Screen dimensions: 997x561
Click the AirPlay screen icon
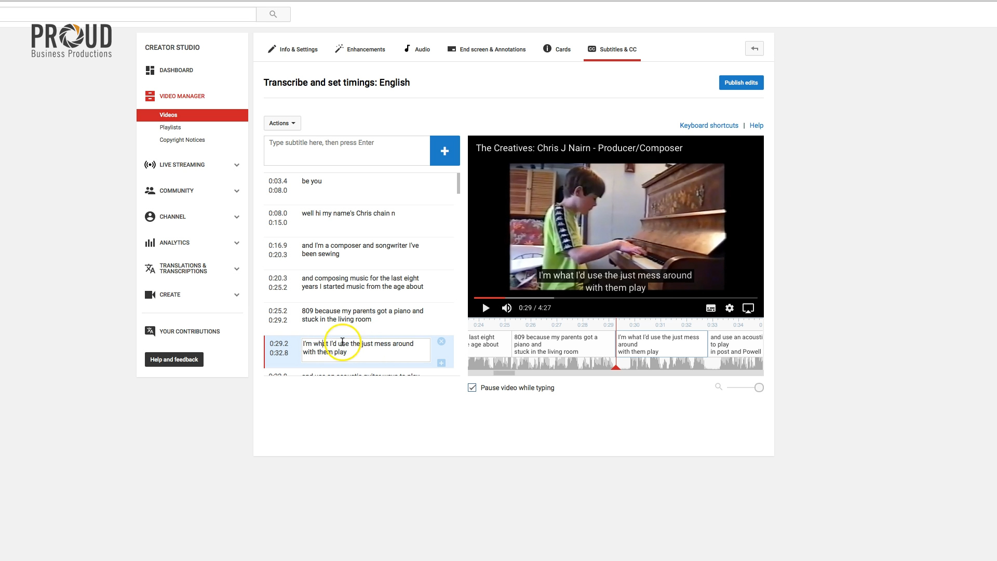point(748,308)
